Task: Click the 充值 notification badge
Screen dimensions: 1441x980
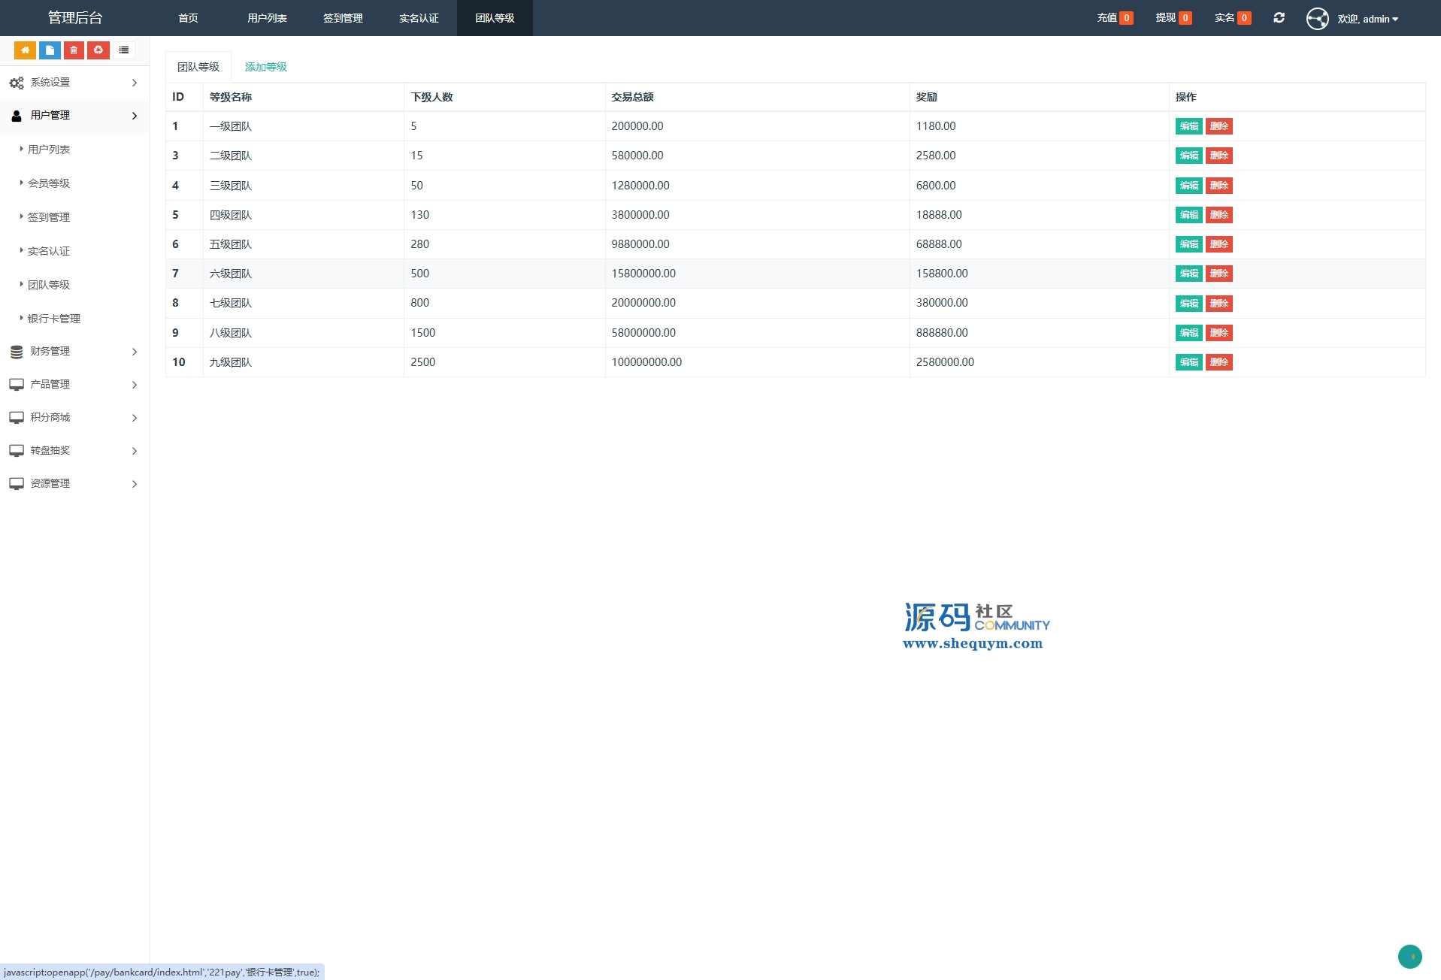Action: 1115,18
